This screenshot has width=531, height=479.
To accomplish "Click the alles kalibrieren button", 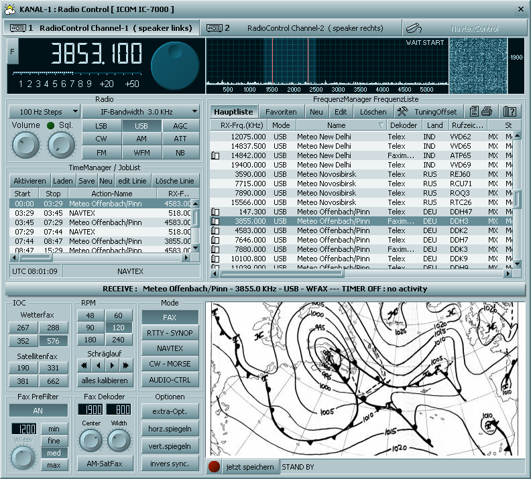I will point(104,381).
